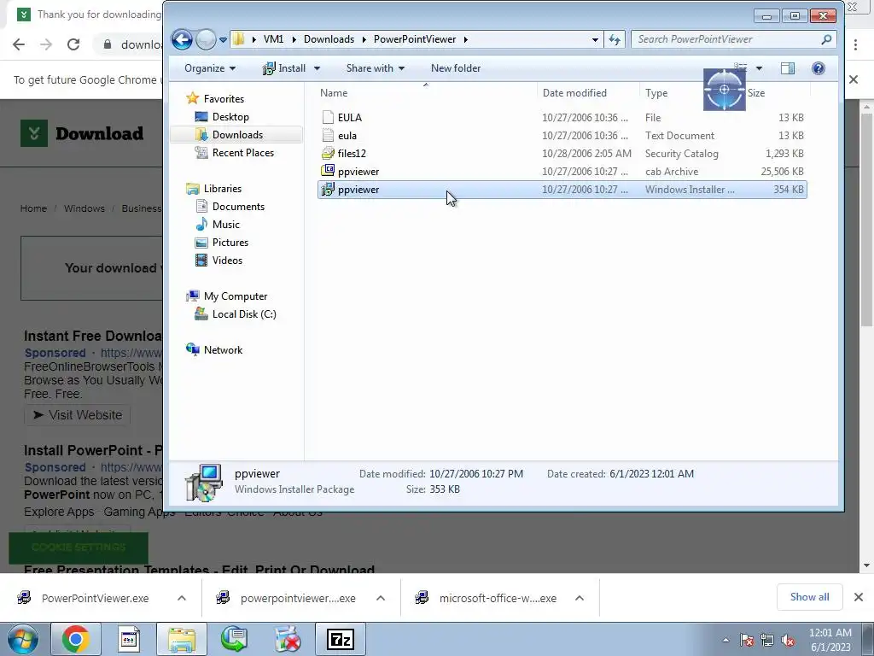Open Desktop in Favorites
Screen dimensions: 874x656
(x=230, y=116)
